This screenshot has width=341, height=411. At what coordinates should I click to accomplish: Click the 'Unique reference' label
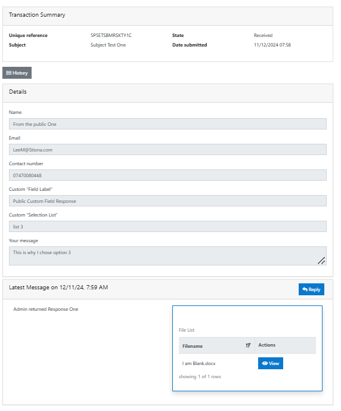[x=28, y=35]
